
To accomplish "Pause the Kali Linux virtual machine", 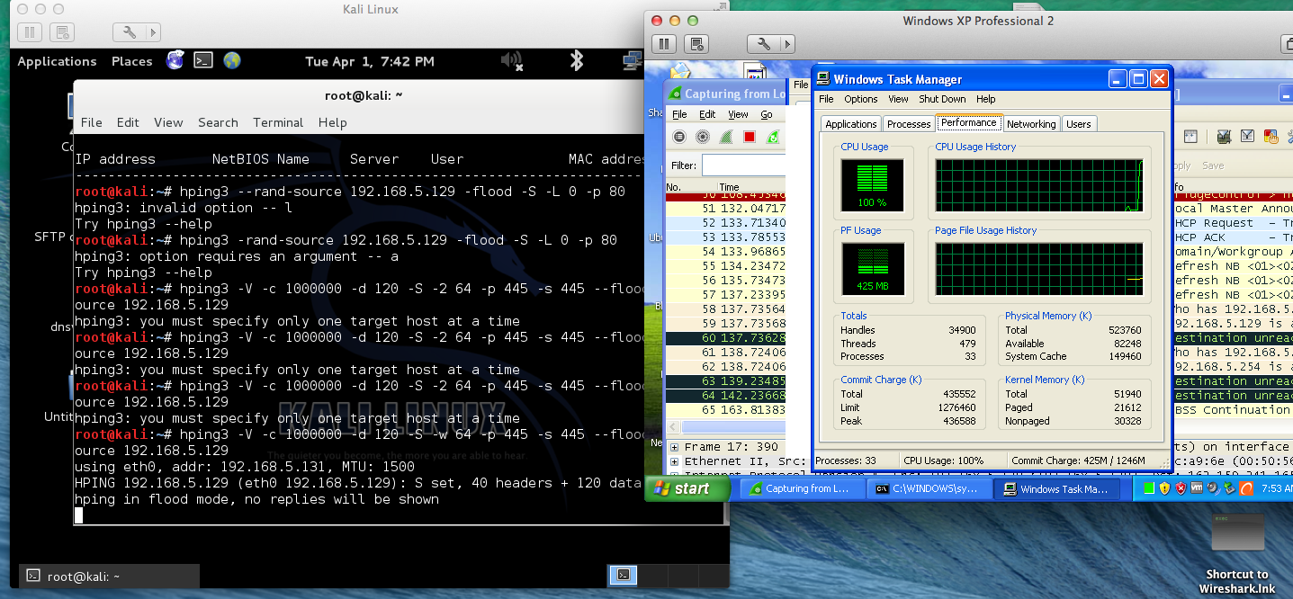I will 29,32.
